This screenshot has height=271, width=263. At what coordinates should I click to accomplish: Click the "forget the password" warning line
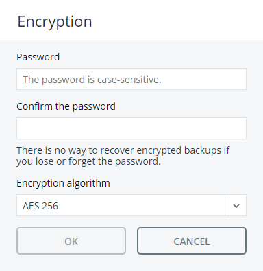coord(88,161)
